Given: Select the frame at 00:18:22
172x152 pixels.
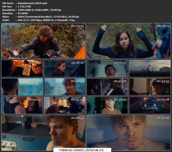Looking at the screenshot, I should (x=65, y=68).
